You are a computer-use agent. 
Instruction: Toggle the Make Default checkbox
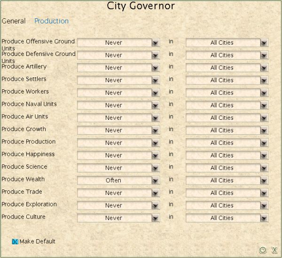[x=15, y=242]
